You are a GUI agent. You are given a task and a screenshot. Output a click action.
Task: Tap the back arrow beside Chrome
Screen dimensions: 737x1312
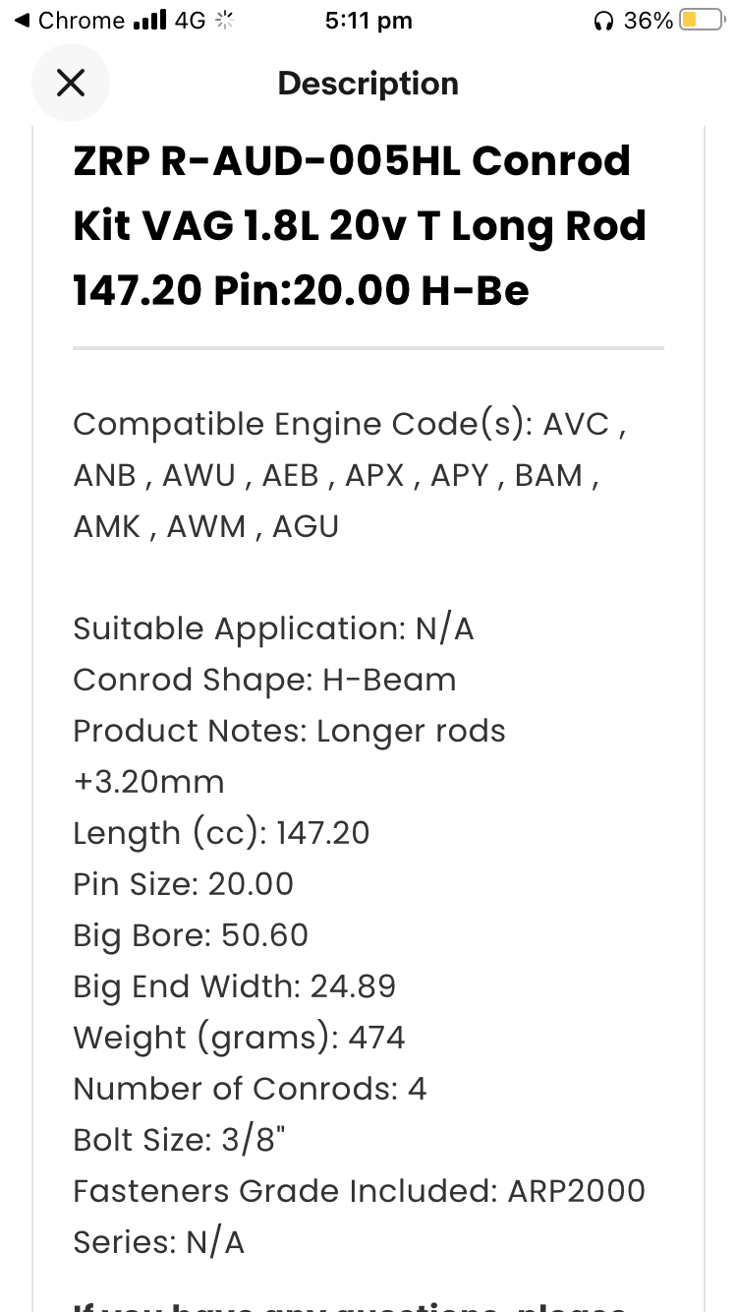22,21
